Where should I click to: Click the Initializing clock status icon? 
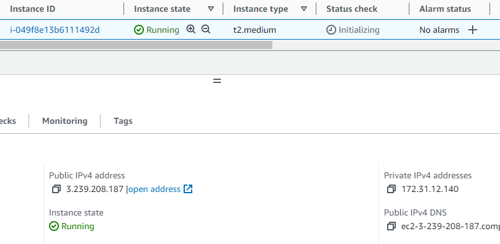[331, 30]
